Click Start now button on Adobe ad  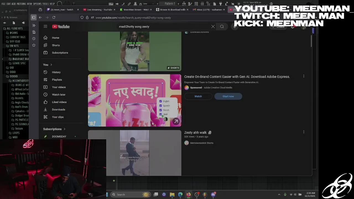tap(228, 96)
